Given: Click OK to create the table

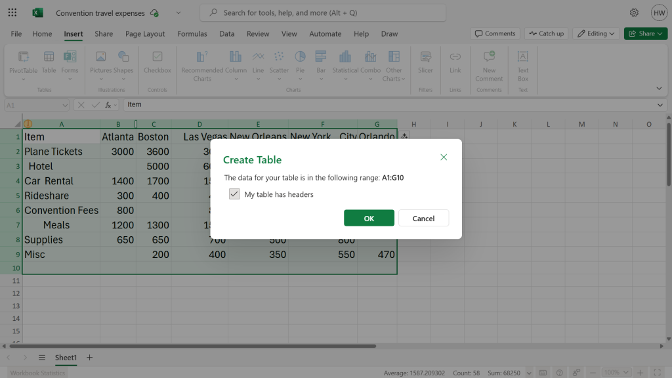Looking at the screenshot, I should pyautogui.click(x=369, y=217).
